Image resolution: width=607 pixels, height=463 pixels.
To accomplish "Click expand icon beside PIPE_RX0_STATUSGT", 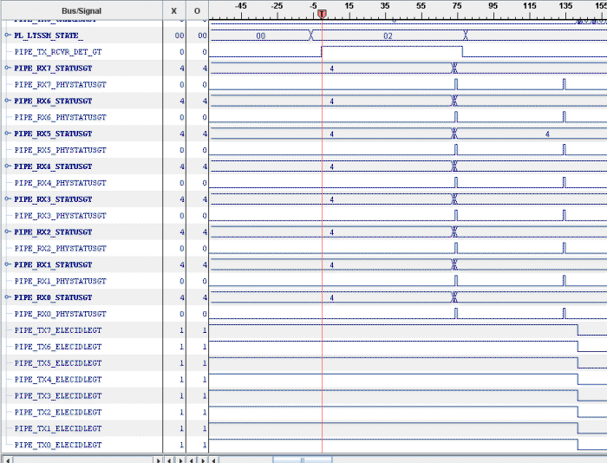I will 8,297.
